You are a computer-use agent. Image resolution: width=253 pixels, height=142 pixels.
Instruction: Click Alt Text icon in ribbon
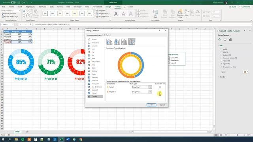(x=155, y=14)
